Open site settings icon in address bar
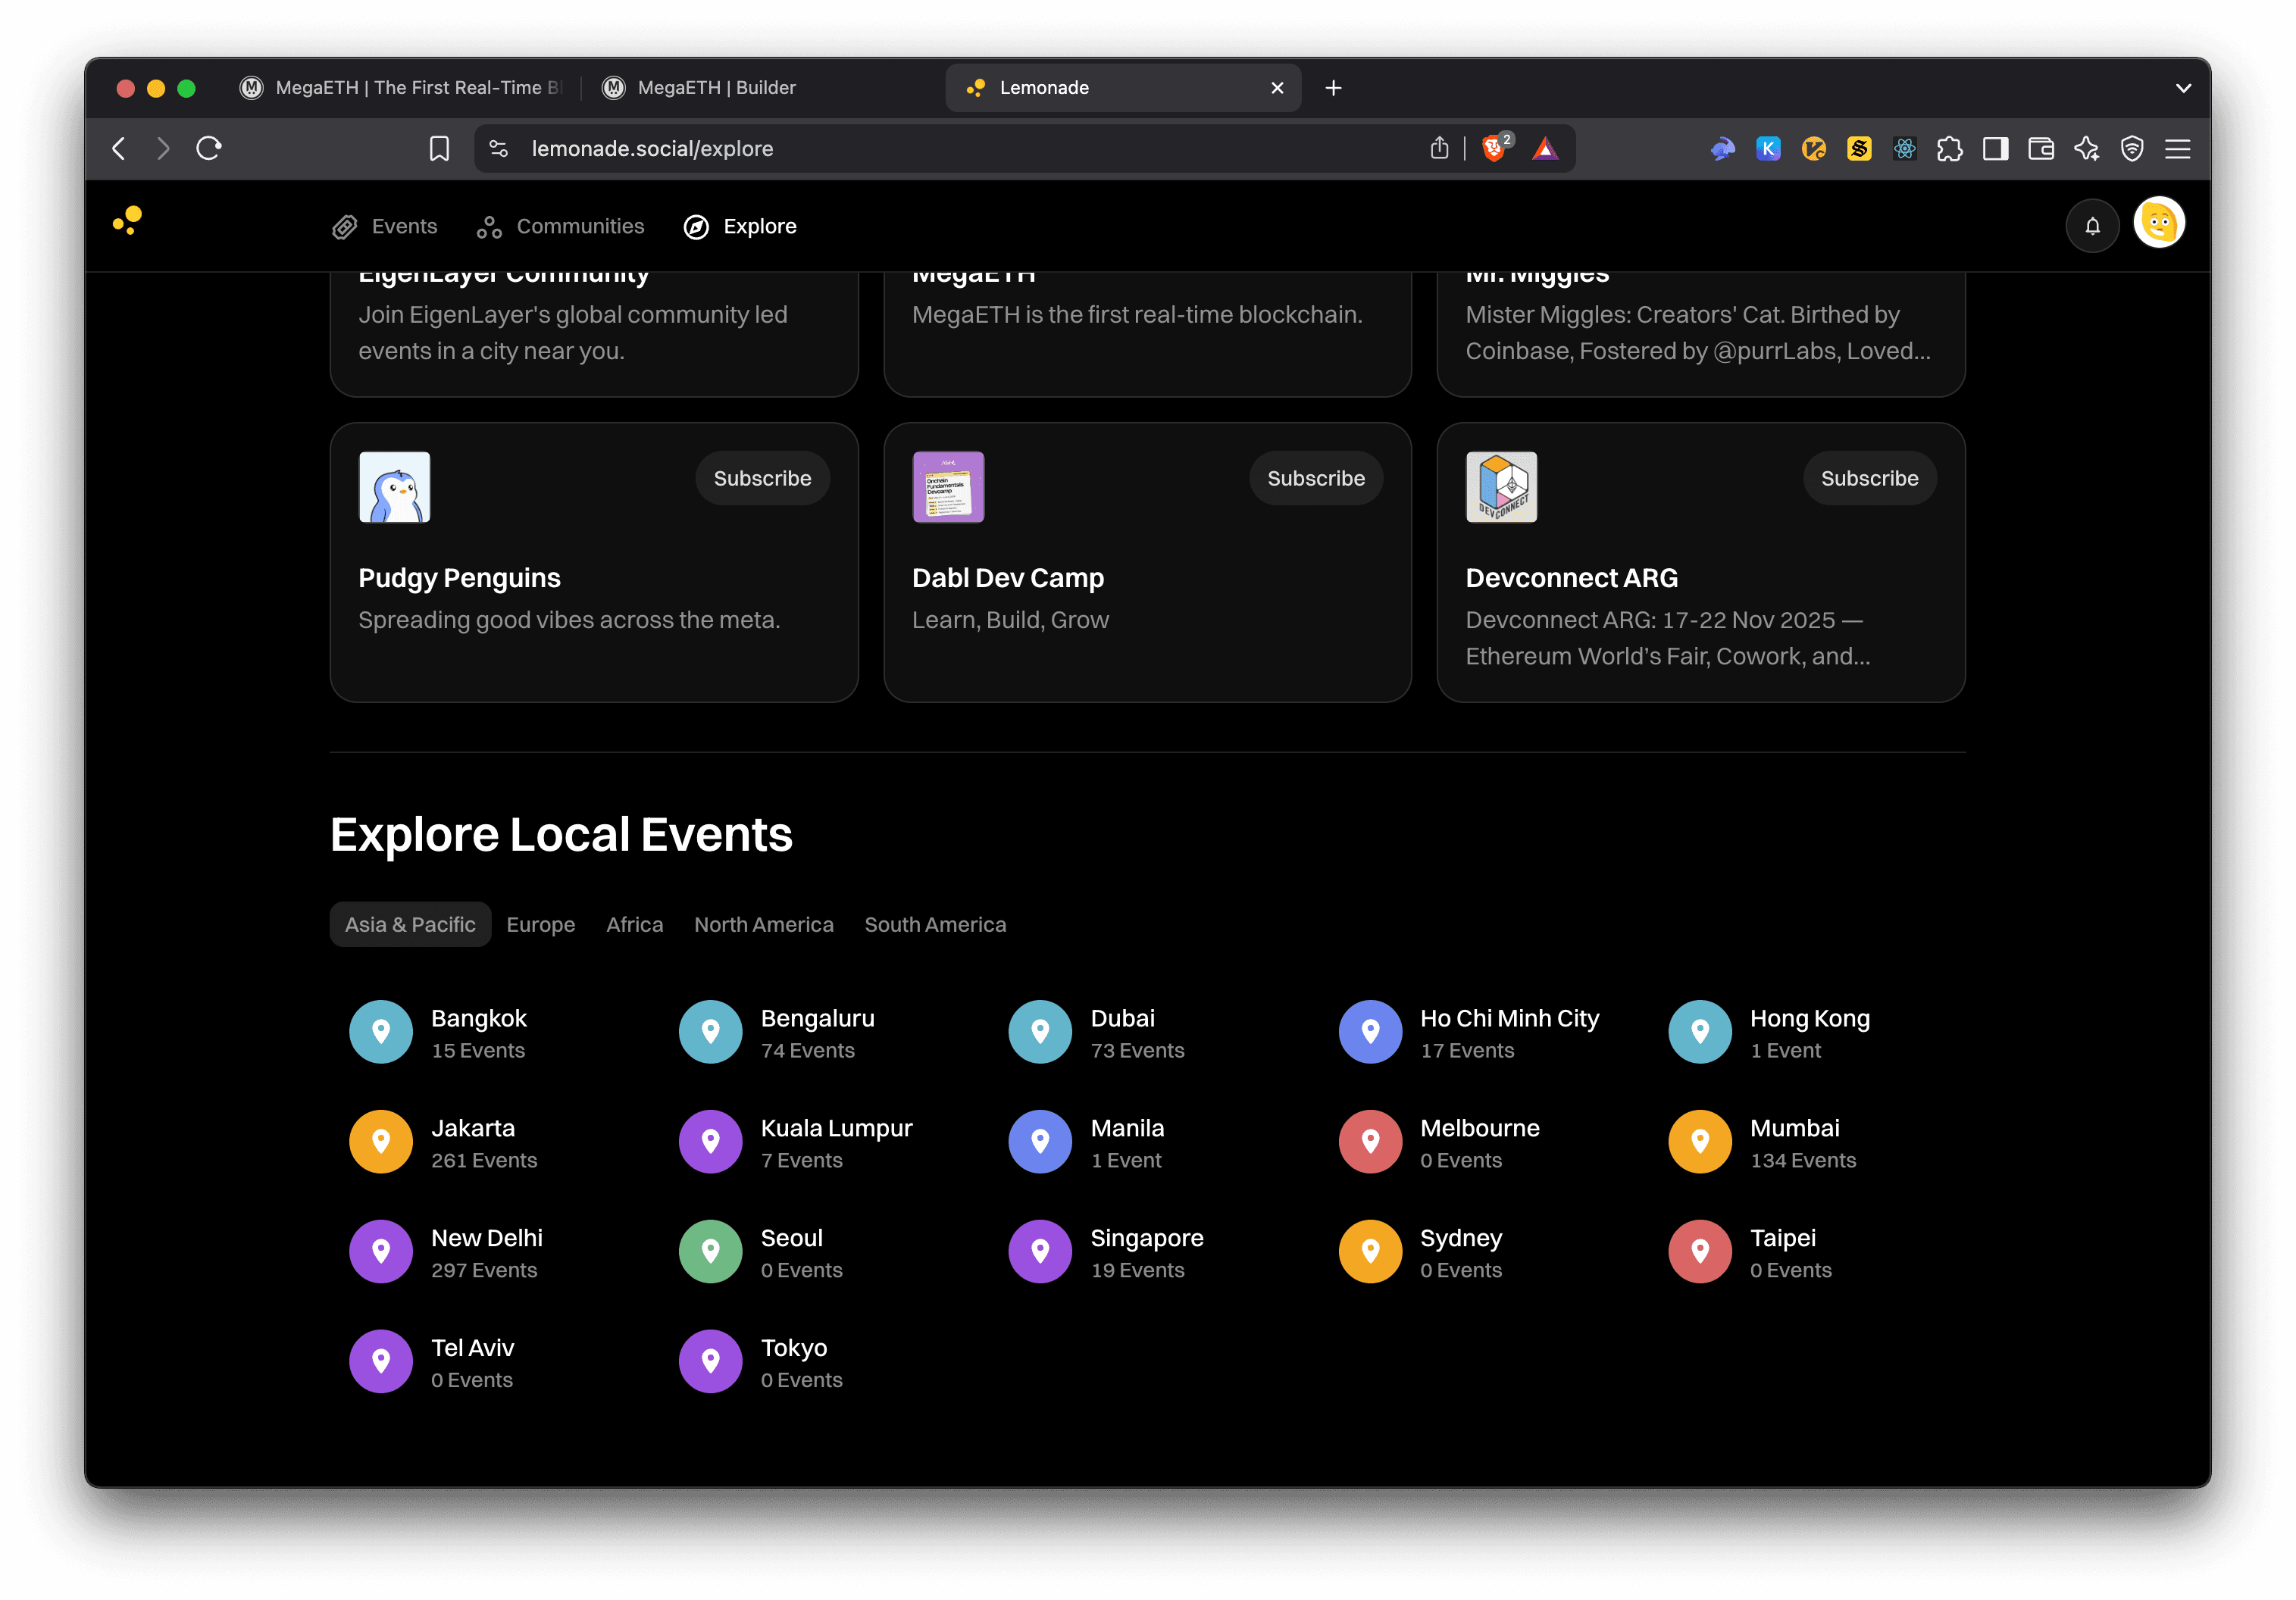 pyautogui.click(x=499, y=149)
